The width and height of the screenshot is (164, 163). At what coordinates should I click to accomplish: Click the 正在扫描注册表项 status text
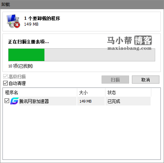click(29, 42)
